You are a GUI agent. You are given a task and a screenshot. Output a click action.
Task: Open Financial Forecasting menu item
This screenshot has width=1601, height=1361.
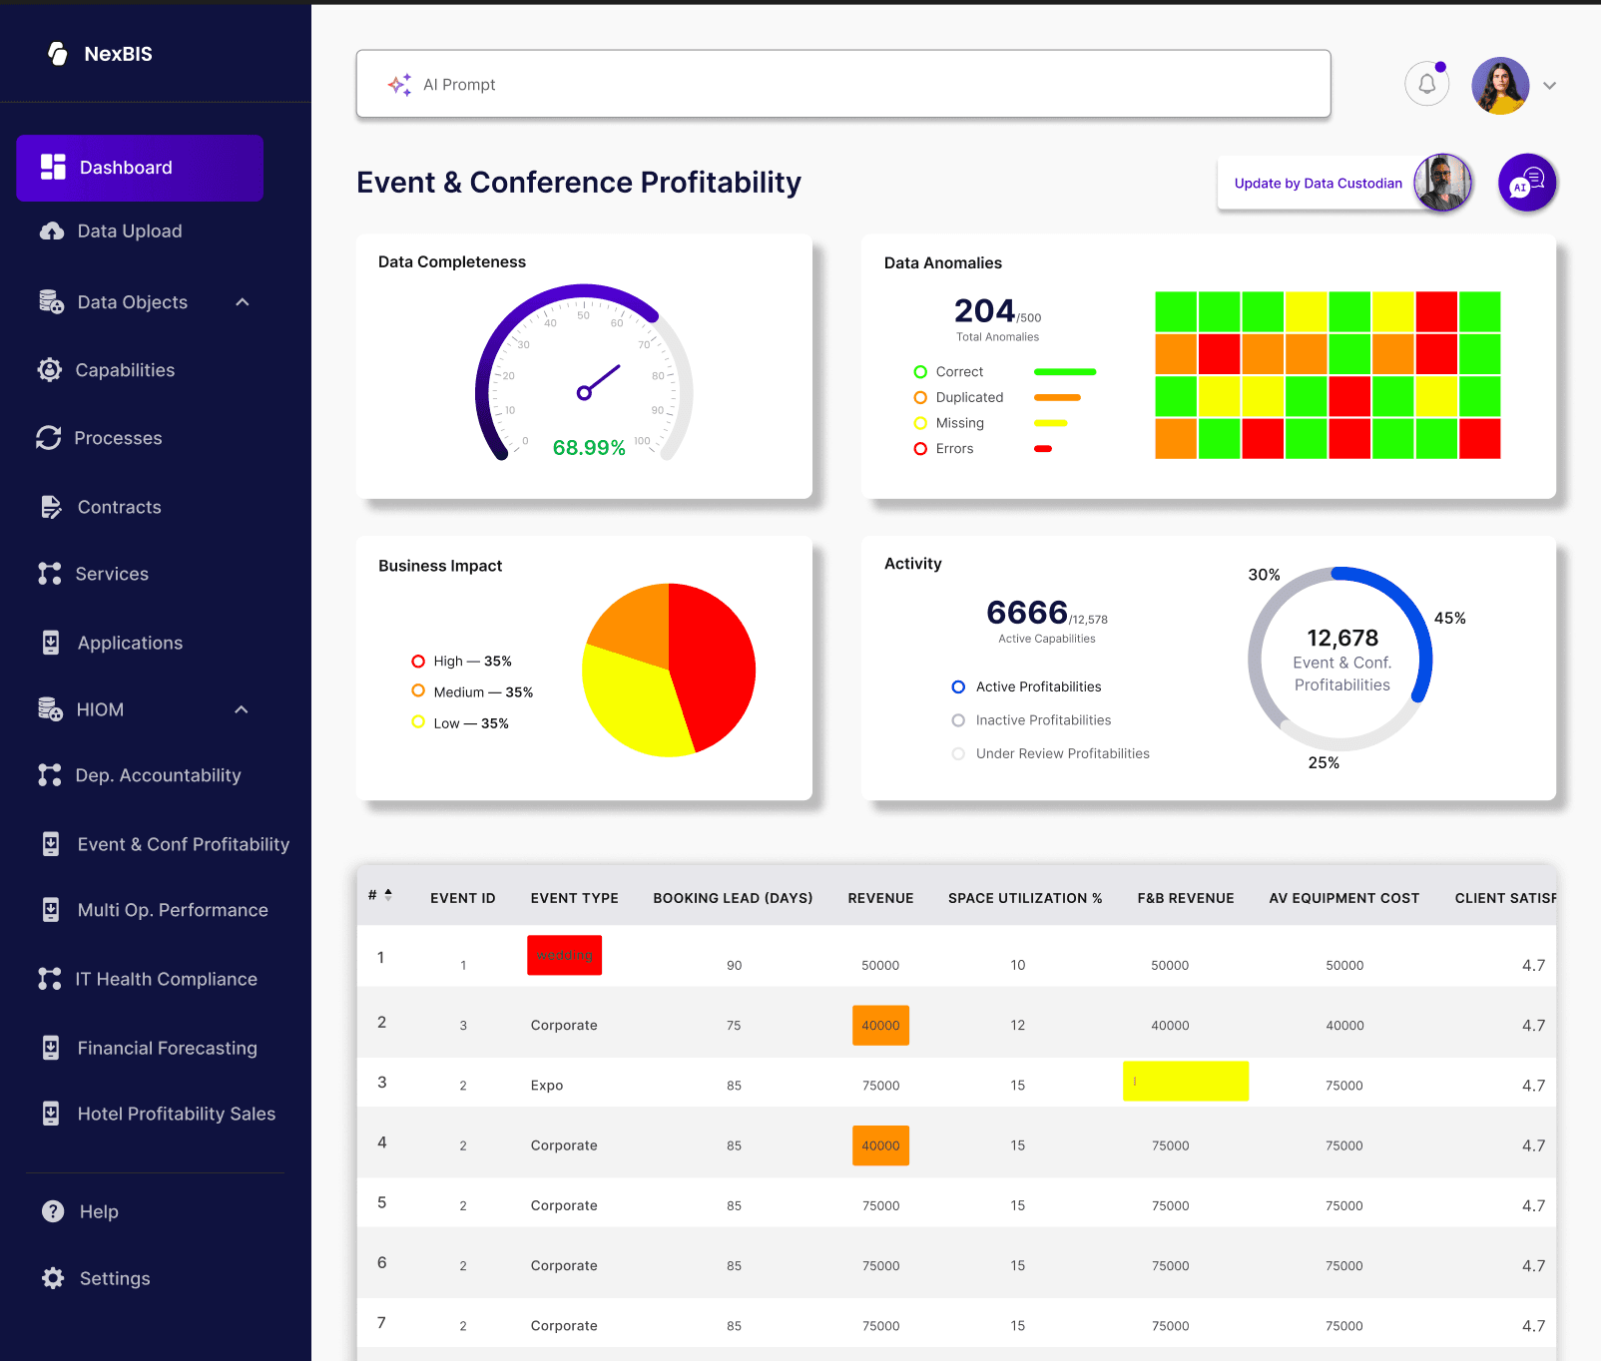[168, 1048]
